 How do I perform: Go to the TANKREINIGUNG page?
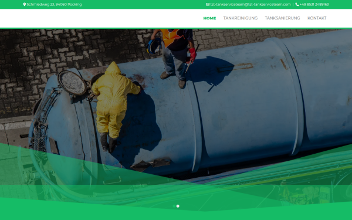240,18
